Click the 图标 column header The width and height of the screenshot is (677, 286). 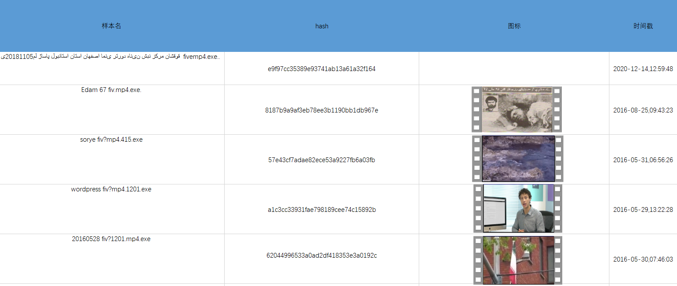pyautogui.click(x=514, y=26)
